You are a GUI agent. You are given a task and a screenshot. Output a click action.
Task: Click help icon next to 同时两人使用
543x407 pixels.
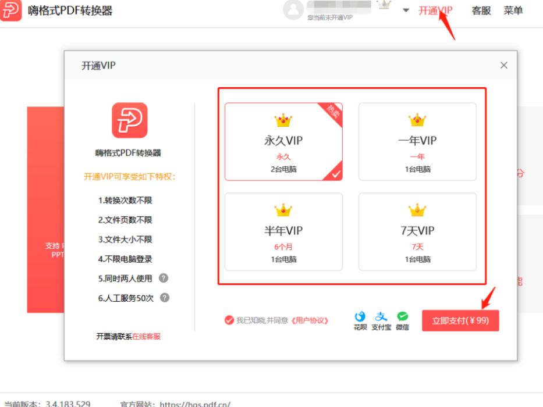(x=164, y=279)
